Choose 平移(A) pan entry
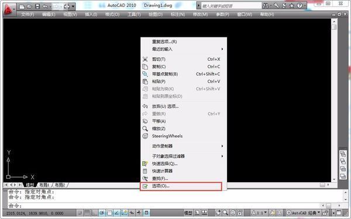Image resolution: width=351 pixels, height=219 pixels. click(x=184, y=121)
